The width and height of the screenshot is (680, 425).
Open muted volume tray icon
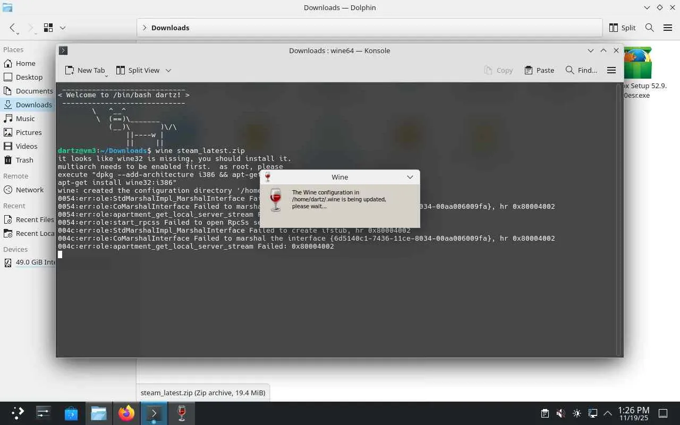coord(560,413)
